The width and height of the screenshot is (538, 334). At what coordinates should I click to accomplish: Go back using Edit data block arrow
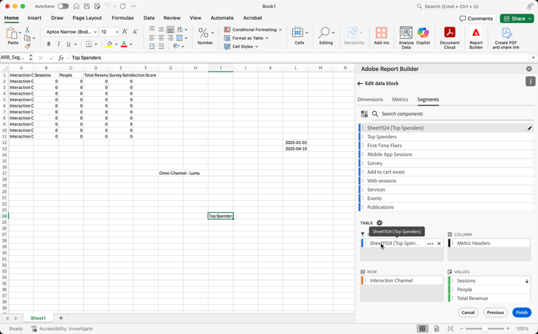(360, 83)
